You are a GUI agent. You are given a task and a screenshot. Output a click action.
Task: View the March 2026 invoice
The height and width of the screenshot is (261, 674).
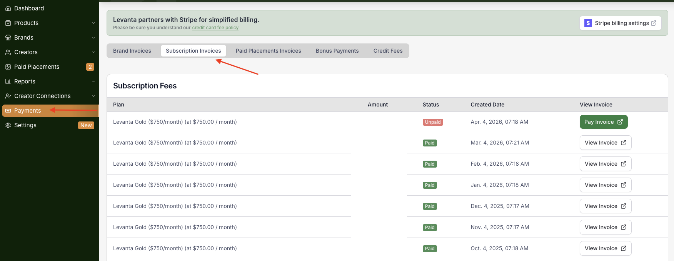(605, 143)
